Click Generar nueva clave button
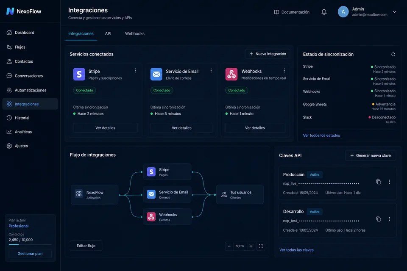This screenshot has width=407, height=271. coord(371,155)
